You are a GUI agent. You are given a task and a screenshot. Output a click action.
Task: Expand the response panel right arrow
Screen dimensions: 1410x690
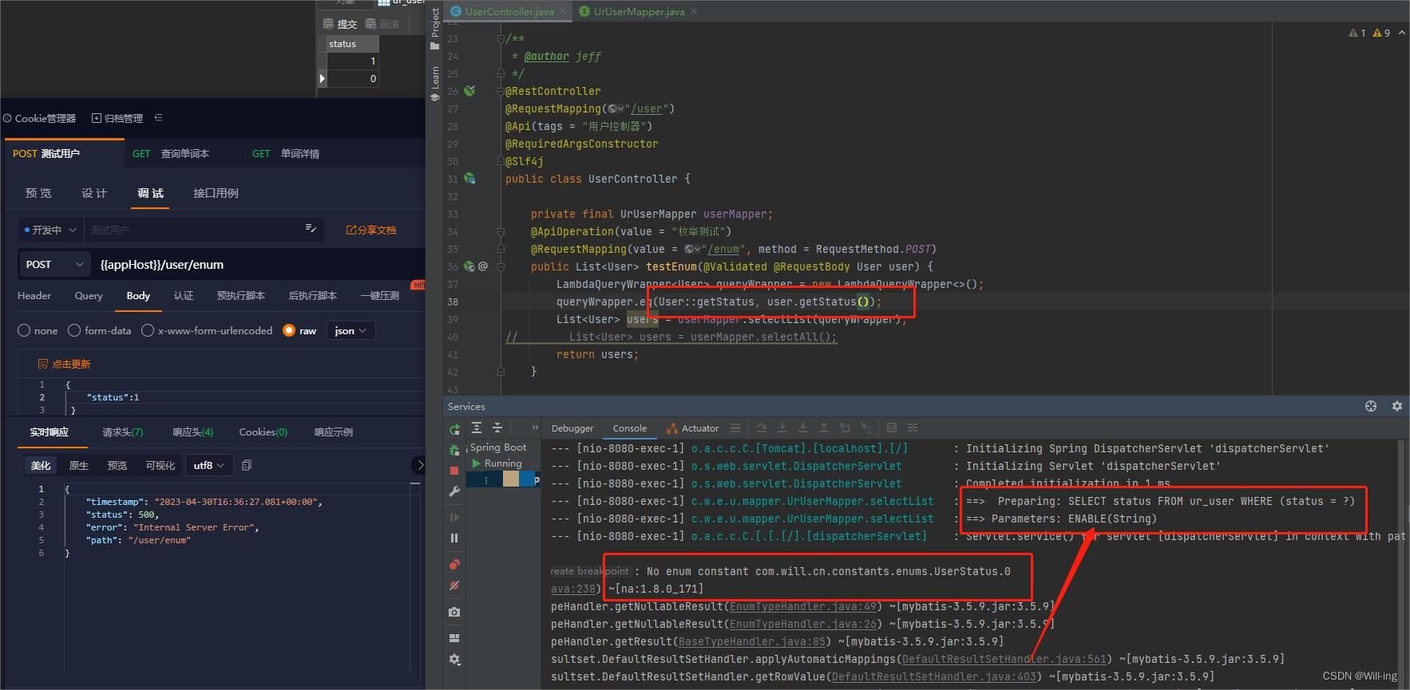[420, 465]
